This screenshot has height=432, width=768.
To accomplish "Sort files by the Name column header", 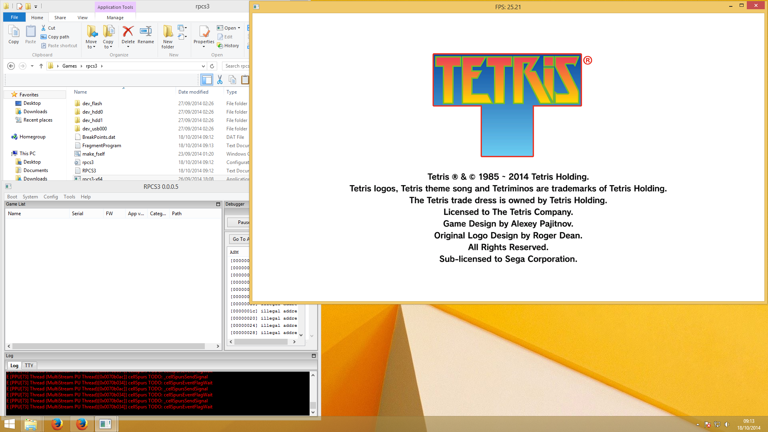I will pos(80,92).
